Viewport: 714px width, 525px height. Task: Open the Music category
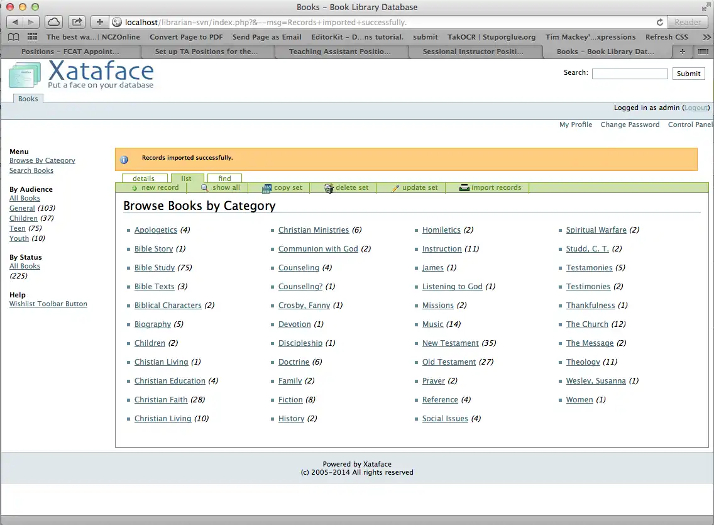(432, 324)
